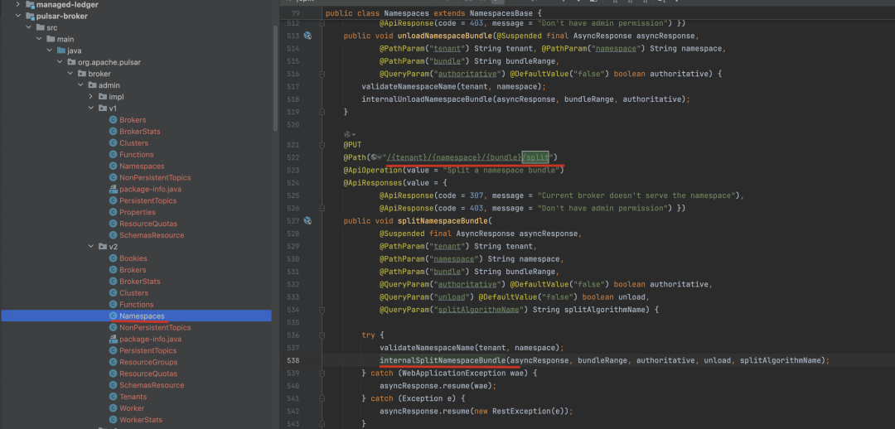The image size is (895, 429).
Task: Select BrokerStats class under v1
Action: click(140, 131)
